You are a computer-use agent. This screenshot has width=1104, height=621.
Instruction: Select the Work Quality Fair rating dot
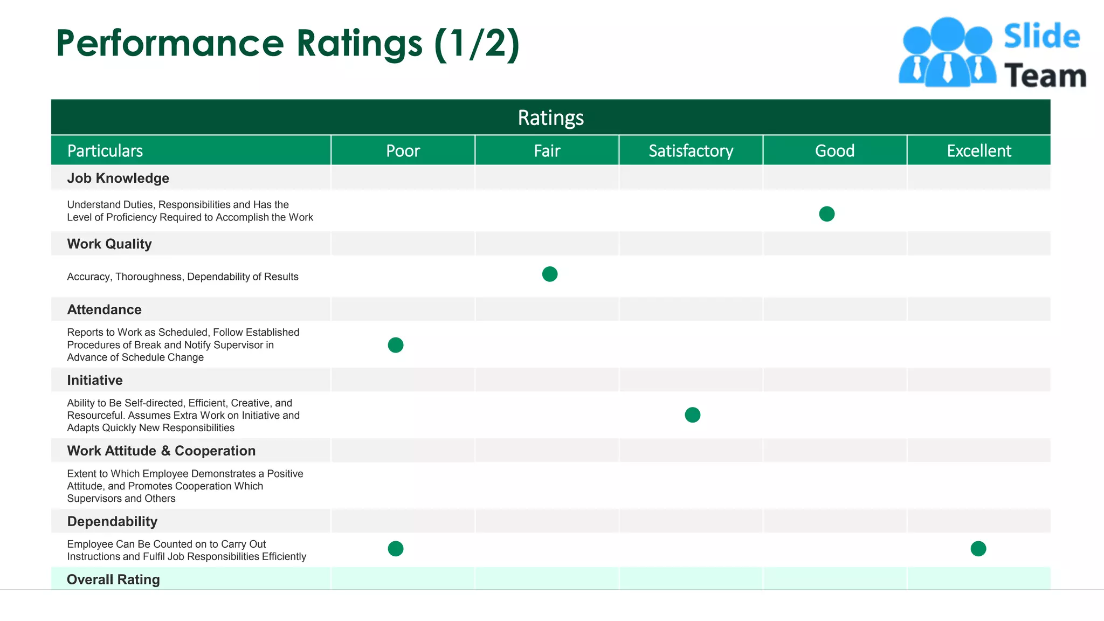549,274
